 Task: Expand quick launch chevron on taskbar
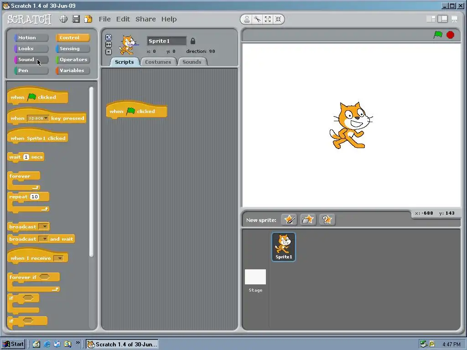tap(78, 343)
